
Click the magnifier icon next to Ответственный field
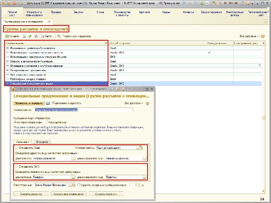pos(73,185)
